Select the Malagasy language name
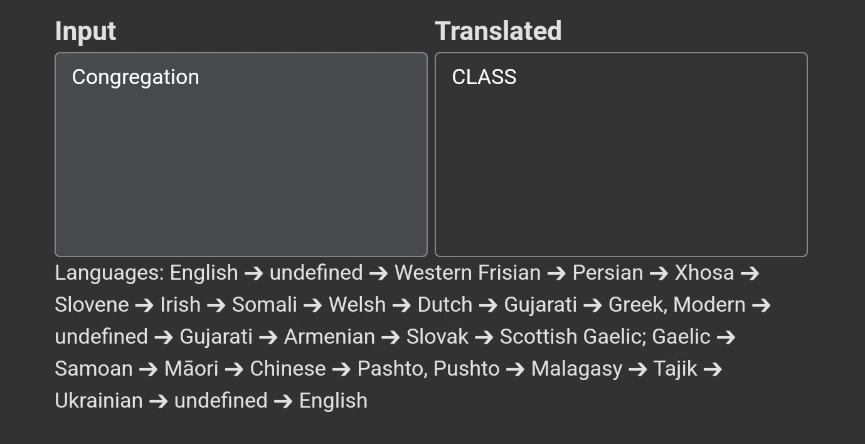The height and width of the screenshot is (444, 865). (x=576, y=369)
